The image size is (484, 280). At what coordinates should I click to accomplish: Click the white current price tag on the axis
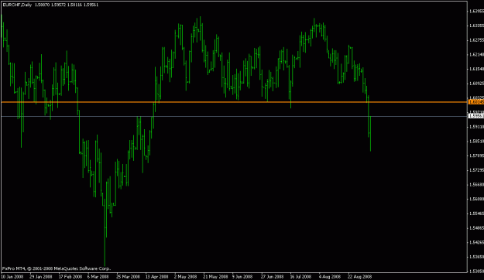pos(476,116)
